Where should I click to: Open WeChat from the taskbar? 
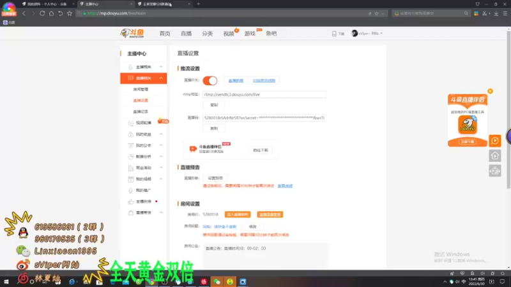(x=217, y=281)
